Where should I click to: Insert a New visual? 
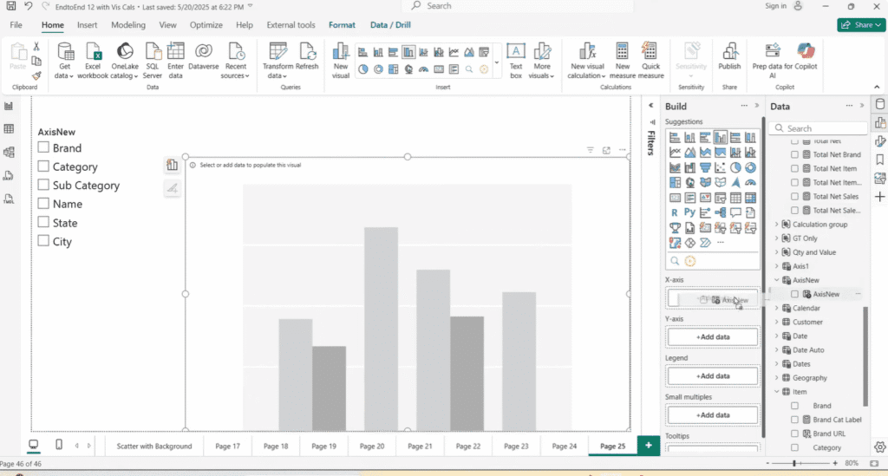(340, 61)
